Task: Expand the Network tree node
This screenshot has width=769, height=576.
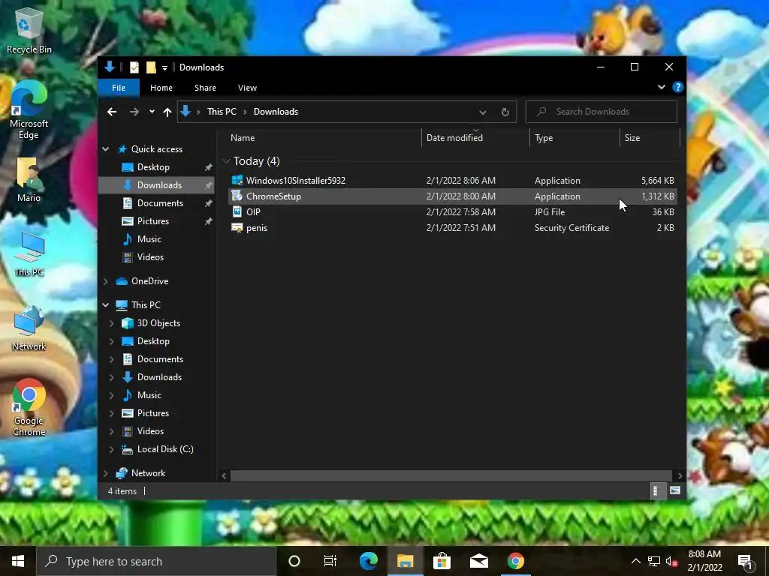Action: pos(105,473)
